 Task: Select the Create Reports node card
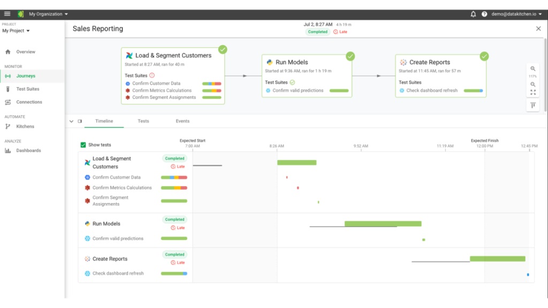(440, 76)
